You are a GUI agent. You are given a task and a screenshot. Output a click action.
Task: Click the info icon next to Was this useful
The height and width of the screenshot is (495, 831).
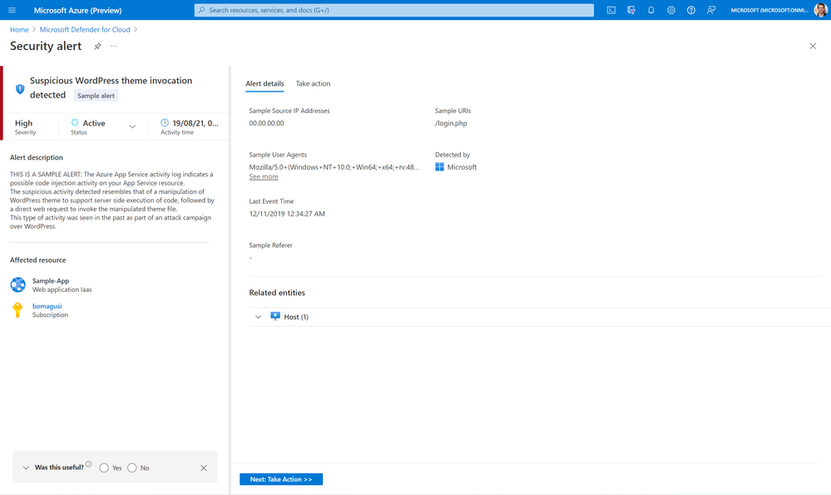[88, 464]
